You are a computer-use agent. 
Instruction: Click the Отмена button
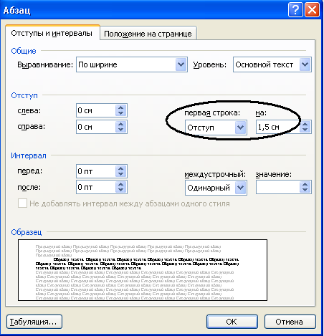[290, 322]
